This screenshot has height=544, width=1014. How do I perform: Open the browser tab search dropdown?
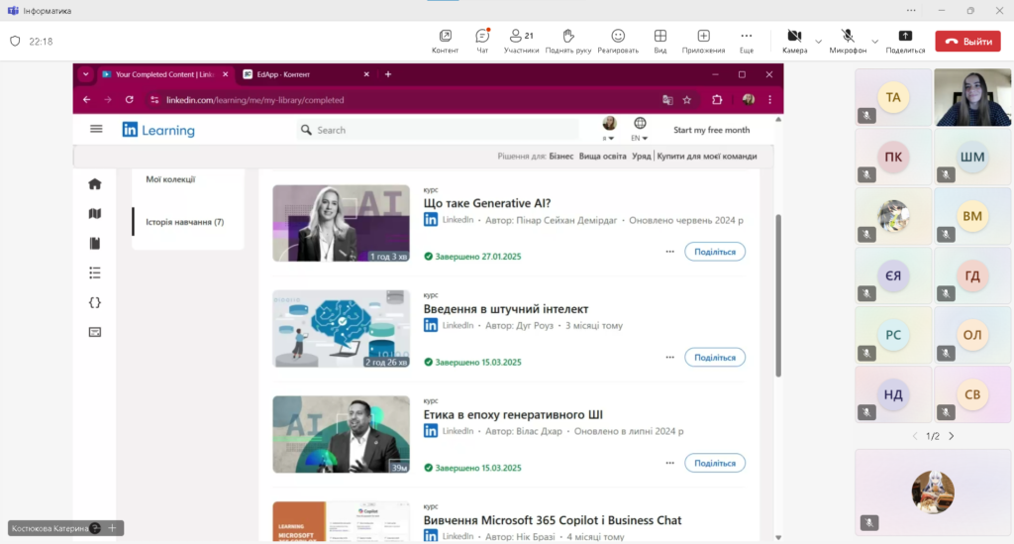(85, 74)
